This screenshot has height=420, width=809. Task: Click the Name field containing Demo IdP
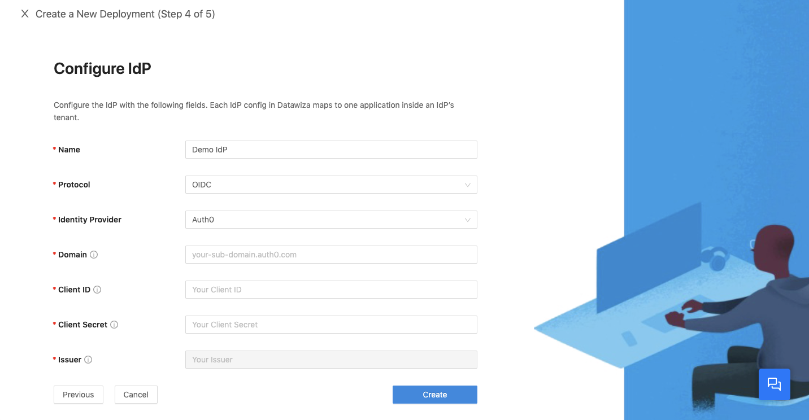[x=331, y=150]
